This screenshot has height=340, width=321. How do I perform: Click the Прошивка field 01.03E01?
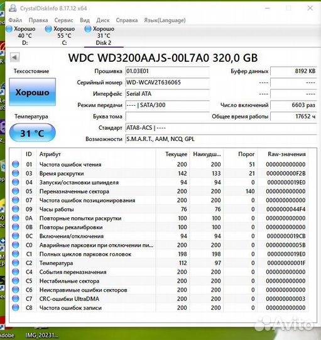(167, 71)
